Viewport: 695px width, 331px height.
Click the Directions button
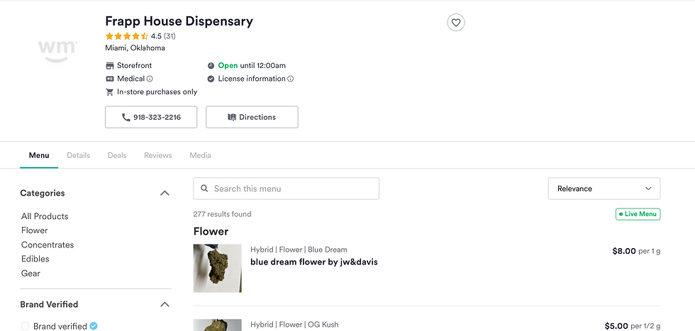point(252,117)
